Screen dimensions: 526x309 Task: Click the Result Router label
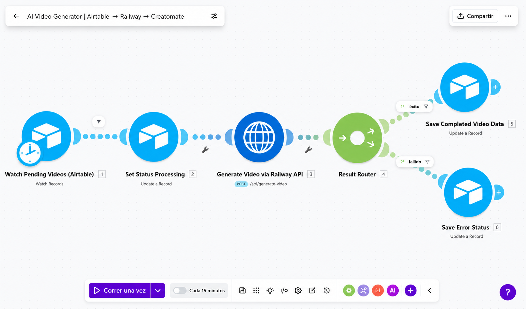coord(357,174)
